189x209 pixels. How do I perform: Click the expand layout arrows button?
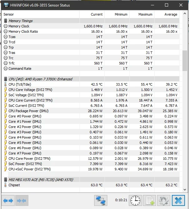(x=8, y=201)
